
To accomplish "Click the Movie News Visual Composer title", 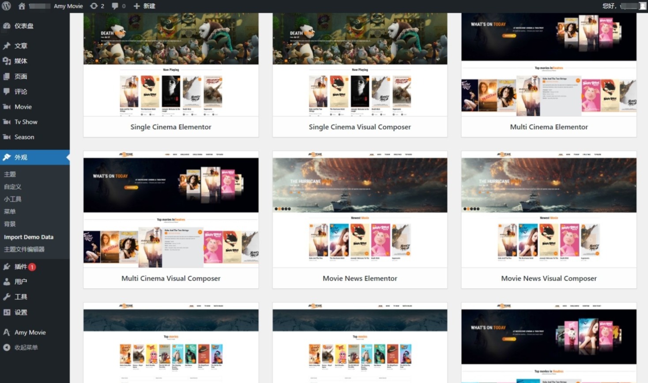I will coord(549,278).
